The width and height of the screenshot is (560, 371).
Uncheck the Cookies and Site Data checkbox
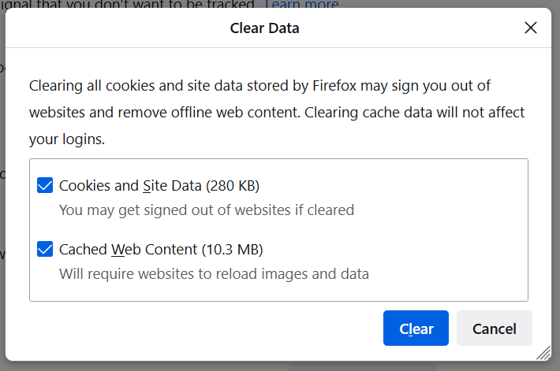tap(45, 186)
